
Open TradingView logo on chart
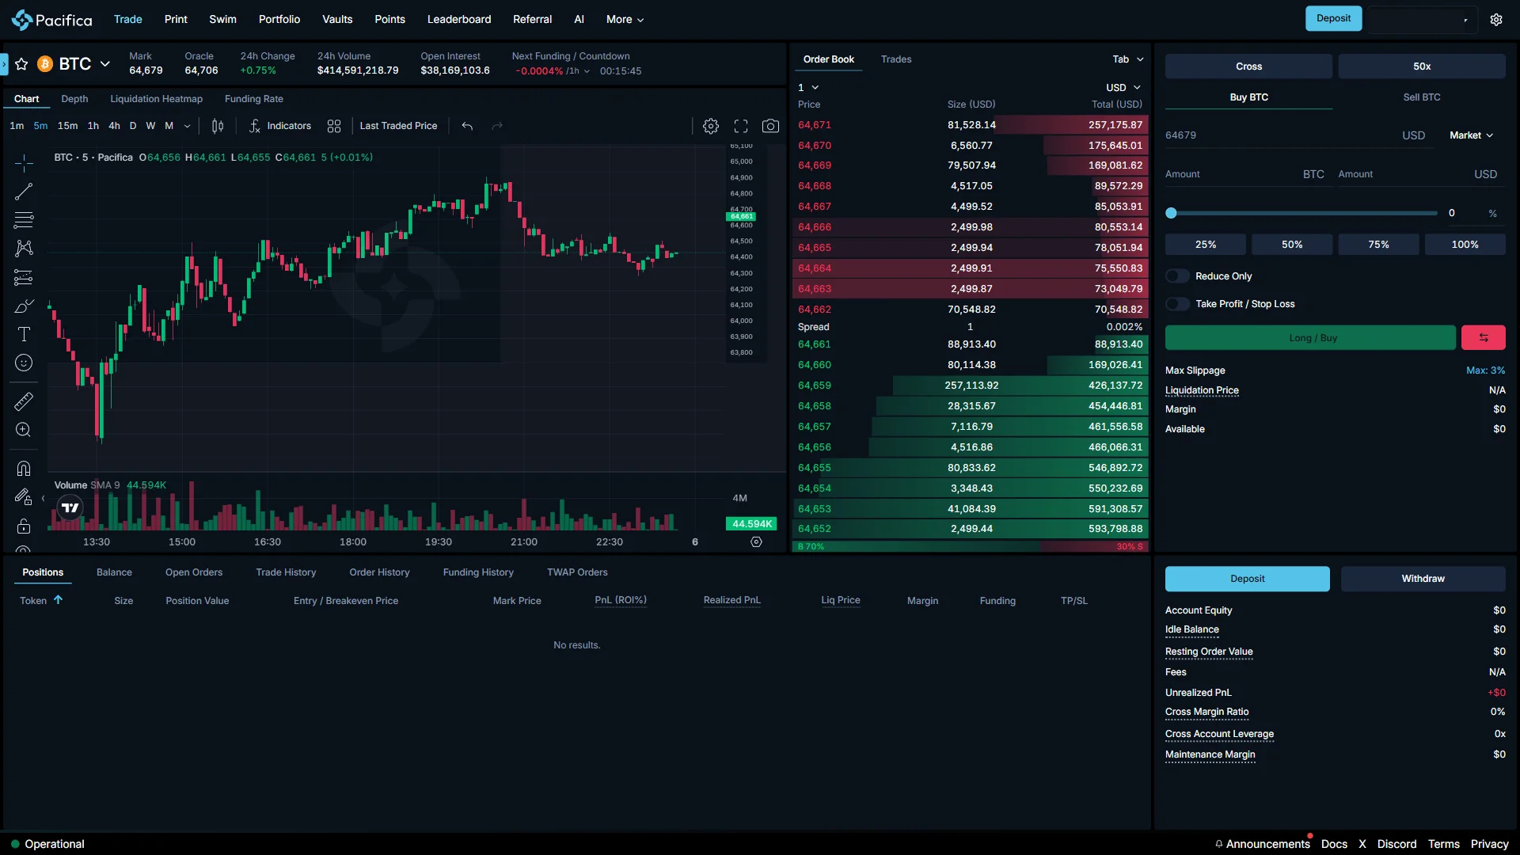(70, 507)
